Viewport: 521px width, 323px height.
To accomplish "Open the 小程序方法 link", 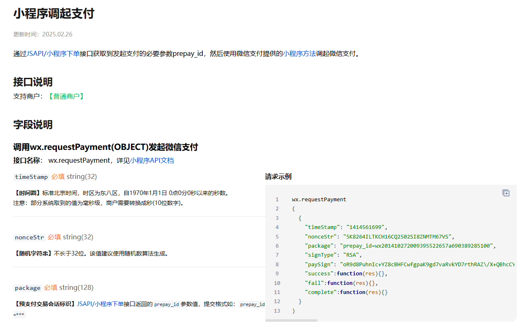I will [299, 53].
